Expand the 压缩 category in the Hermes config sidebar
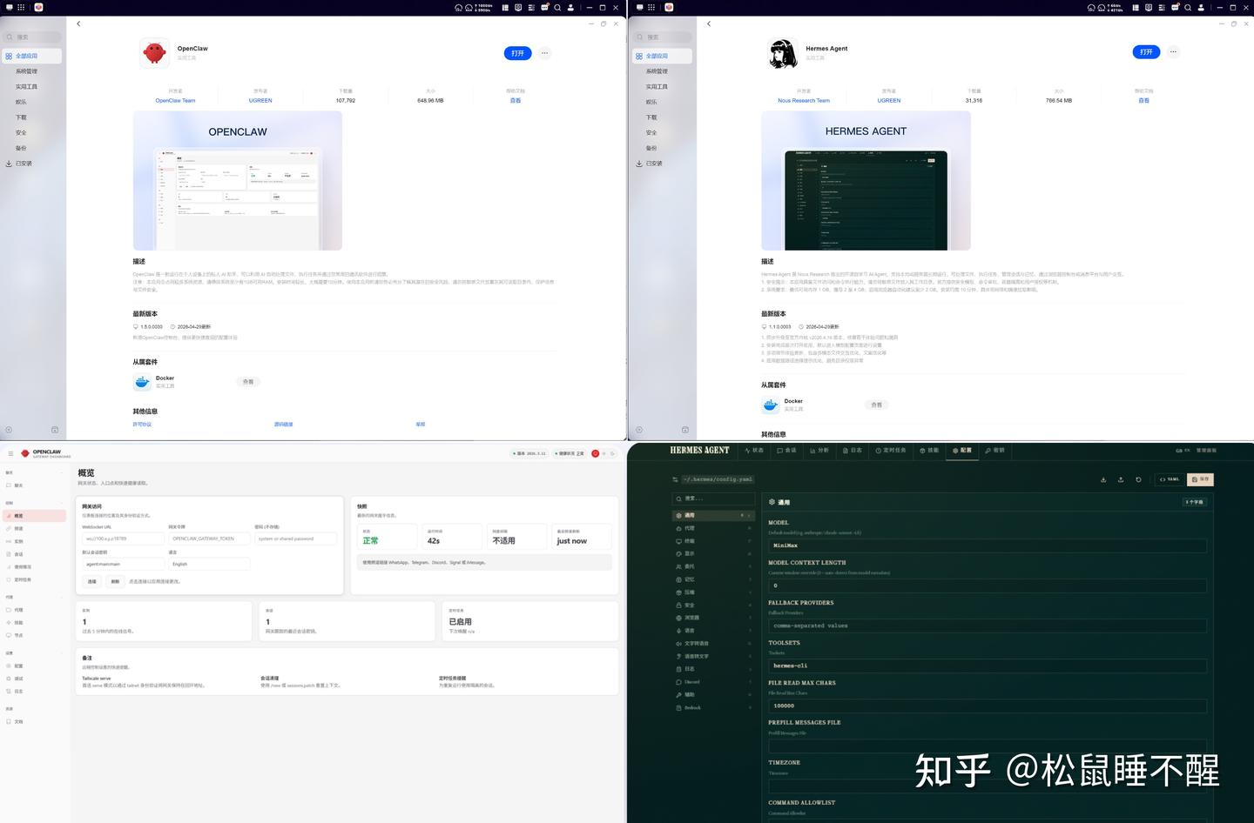The image size is (1254, 823). [712, 592]
